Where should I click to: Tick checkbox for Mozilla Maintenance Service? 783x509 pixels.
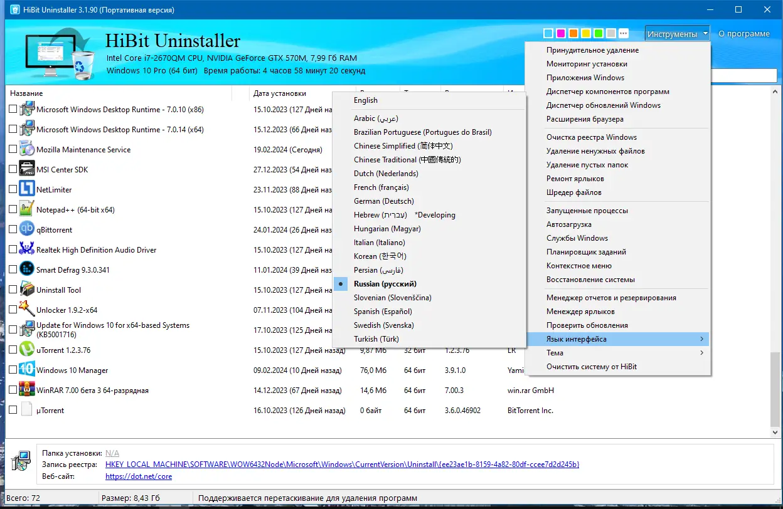point(13,150)
